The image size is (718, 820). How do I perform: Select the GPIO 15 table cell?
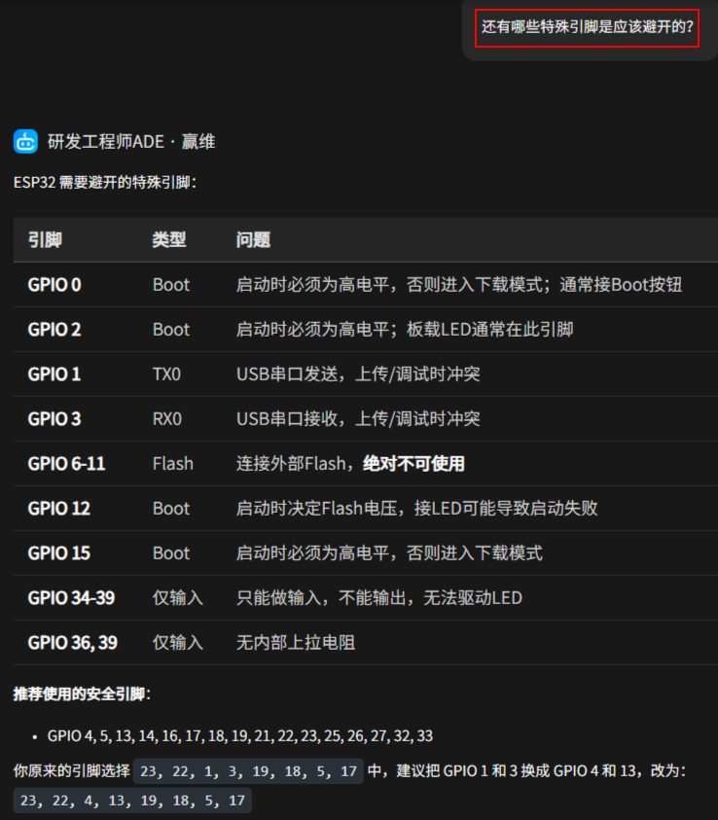click(x=59, y=553)
